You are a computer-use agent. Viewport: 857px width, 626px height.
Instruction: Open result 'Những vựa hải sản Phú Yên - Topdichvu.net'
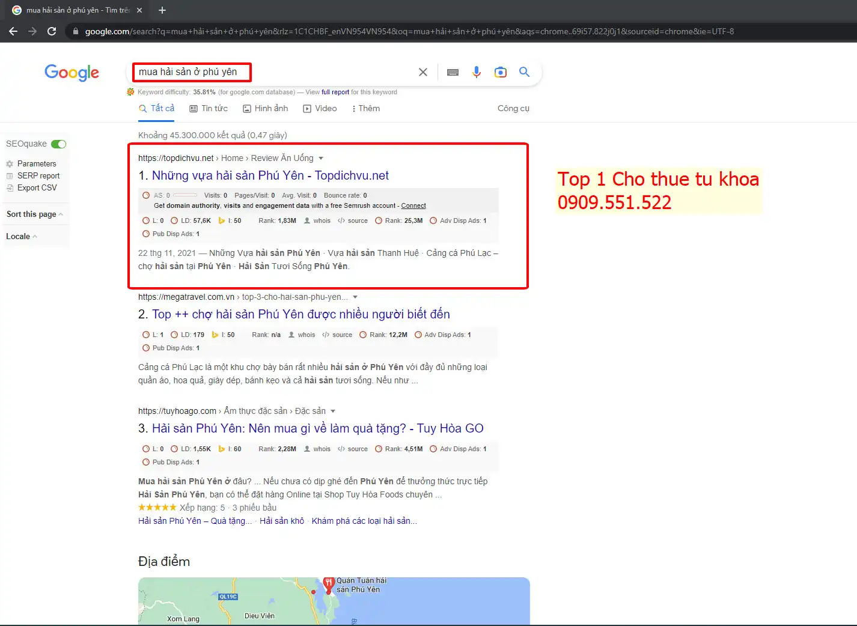click(x=270, y=175)
